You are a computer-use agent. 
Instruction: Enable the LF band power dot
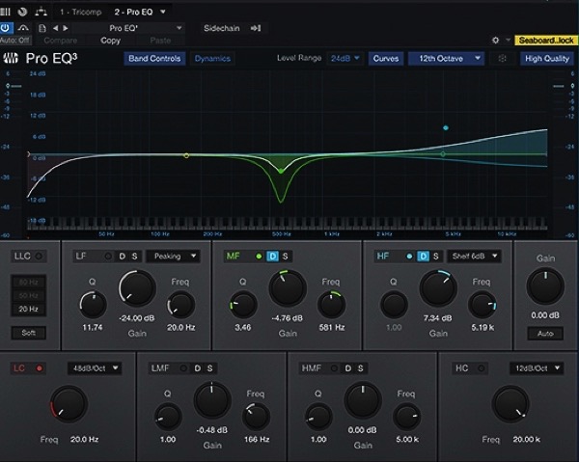point(108,257)
